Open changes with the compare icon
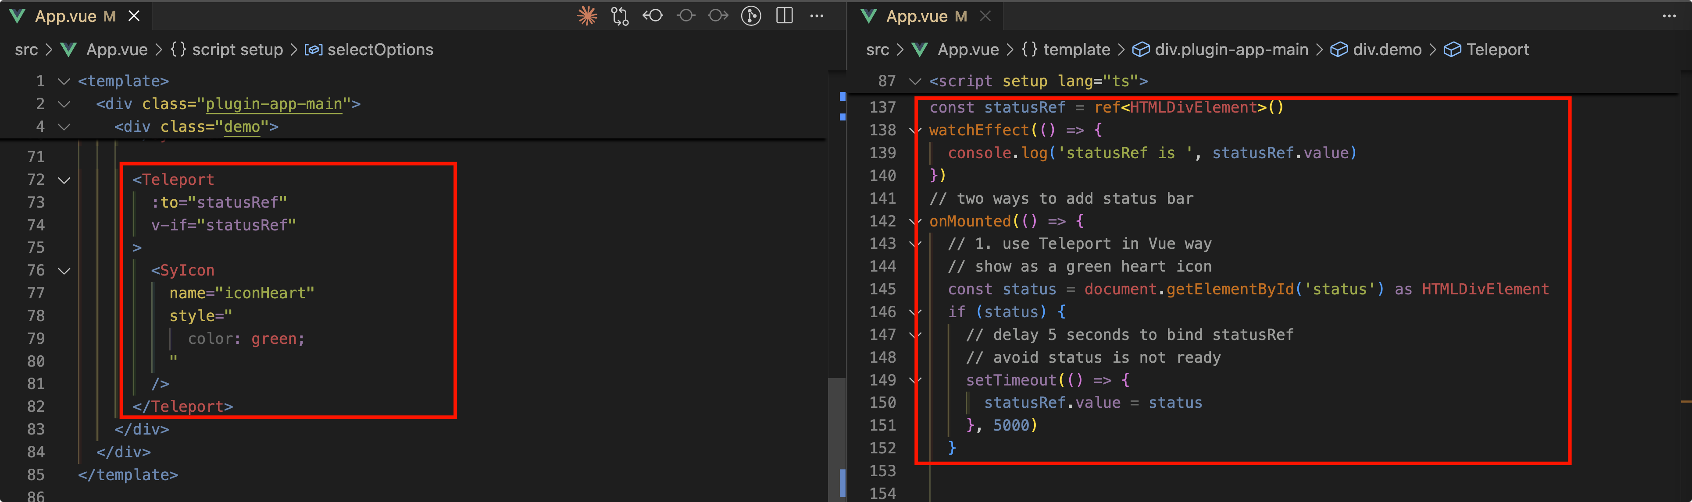This screenshot has width=1692, height=502. click(x=619, y=16)
